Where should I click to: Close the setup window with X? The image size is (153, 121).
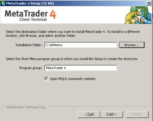click(149, 3)
